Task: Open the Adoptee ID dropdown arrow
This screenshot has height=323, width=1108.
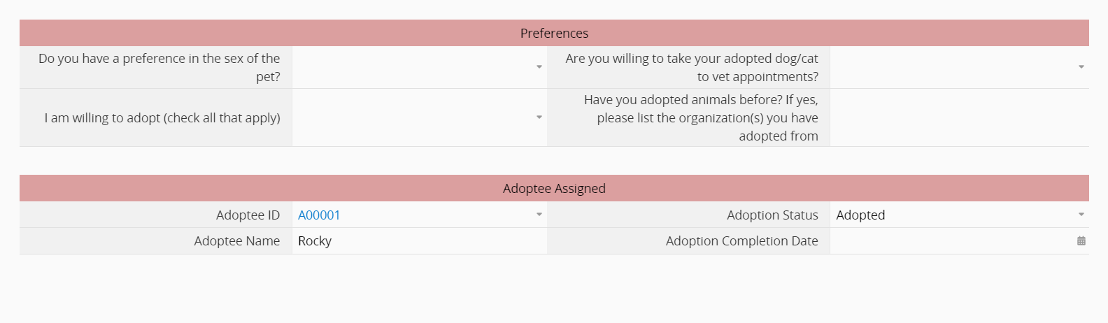Action: coord(539,215)
